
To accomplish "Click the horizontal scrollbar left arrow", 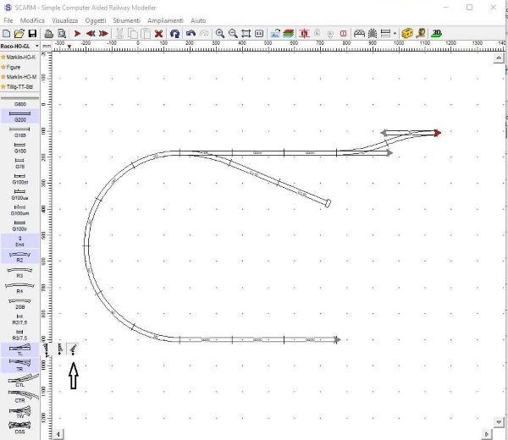I will tap(58, 434).
